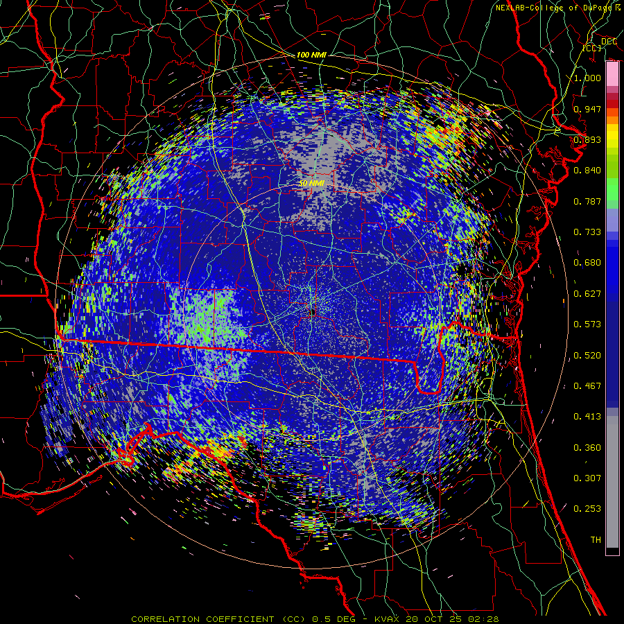
Task: Select the 0.467 scale value label
Action: point(587,386)
